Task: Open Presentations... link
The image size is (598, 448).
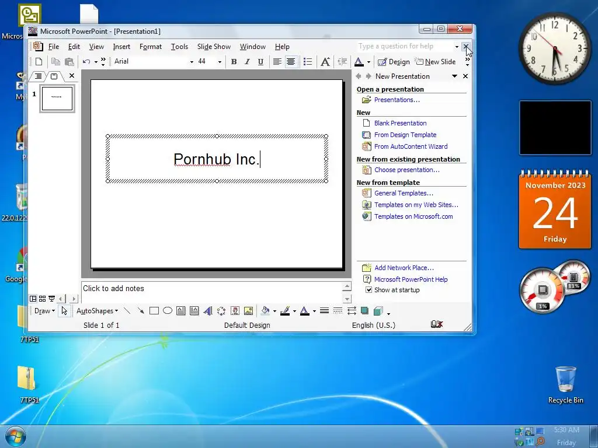Action: point(397,100)
